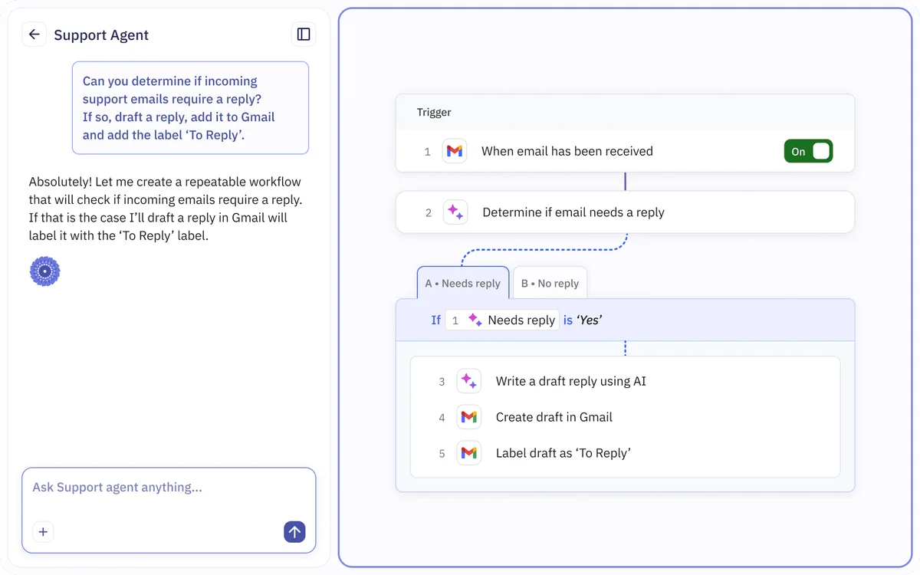This screenshot has height=575, width=920.
Task: Click the spinning loader icon below the agent reply
Action: [44, 271]
